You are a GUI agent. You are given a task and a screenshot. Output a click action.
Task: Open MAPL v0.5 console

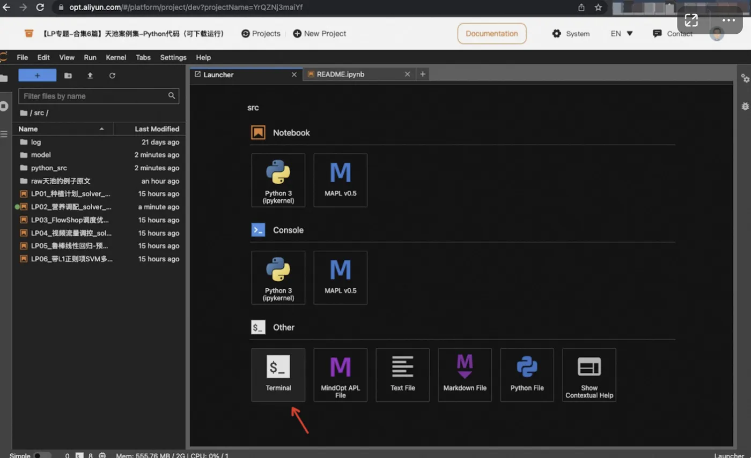point(340,277)
